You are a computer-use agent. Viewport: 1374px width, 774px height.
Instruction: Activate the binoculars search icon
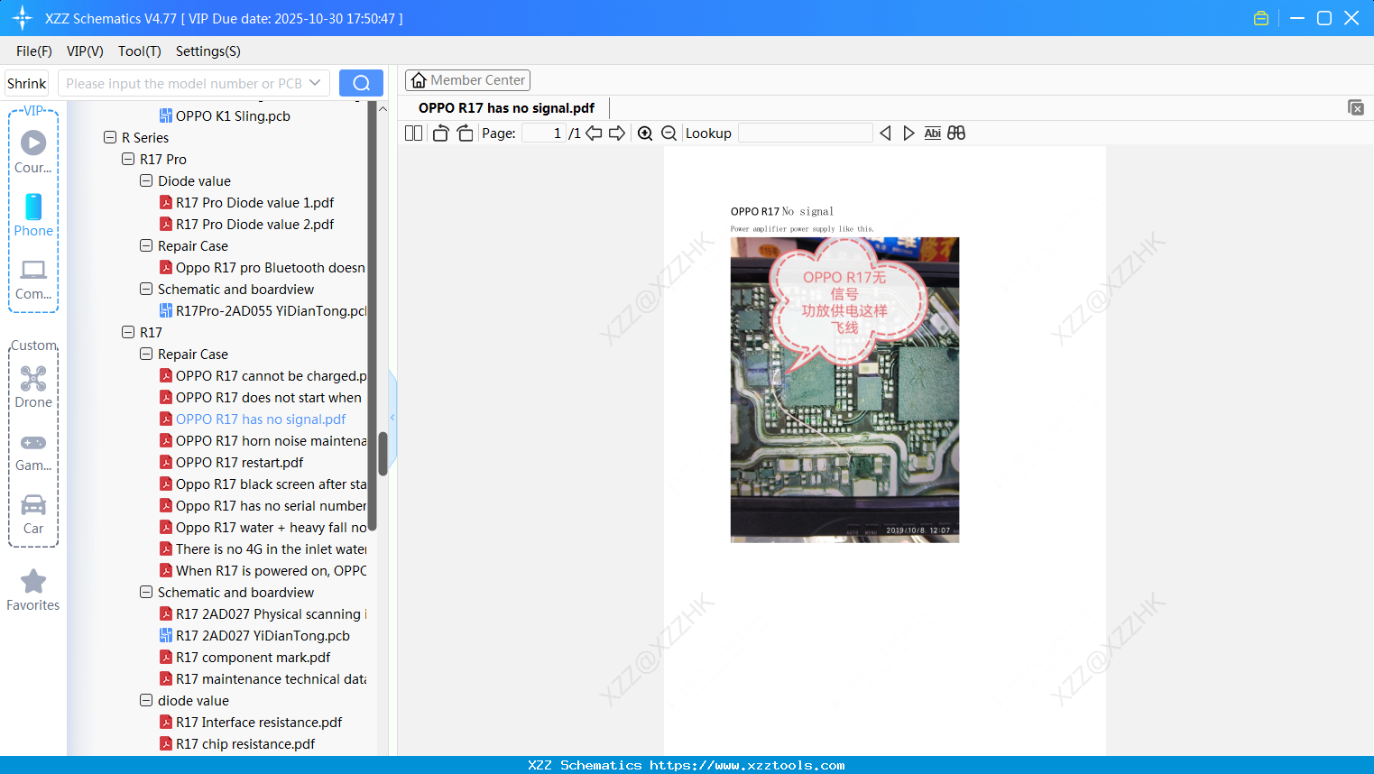coord(956,133)
